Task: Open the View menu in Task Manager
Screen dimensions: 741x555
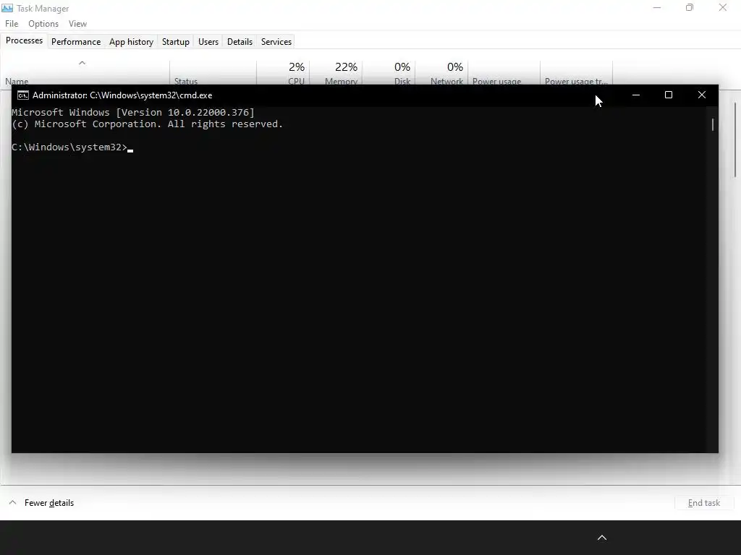Action: tap(77, 24)
